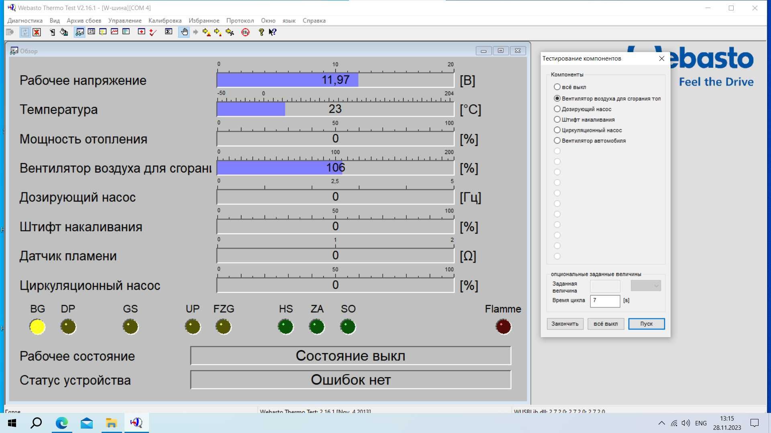Click the 'всё выкл' button at bottom
The width and height of the screenshot is (771, 433).
point(606,324)
